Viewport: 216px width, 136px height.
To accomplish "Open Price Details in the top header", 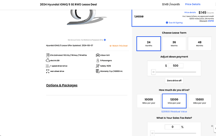I will [x=193, y=4].
